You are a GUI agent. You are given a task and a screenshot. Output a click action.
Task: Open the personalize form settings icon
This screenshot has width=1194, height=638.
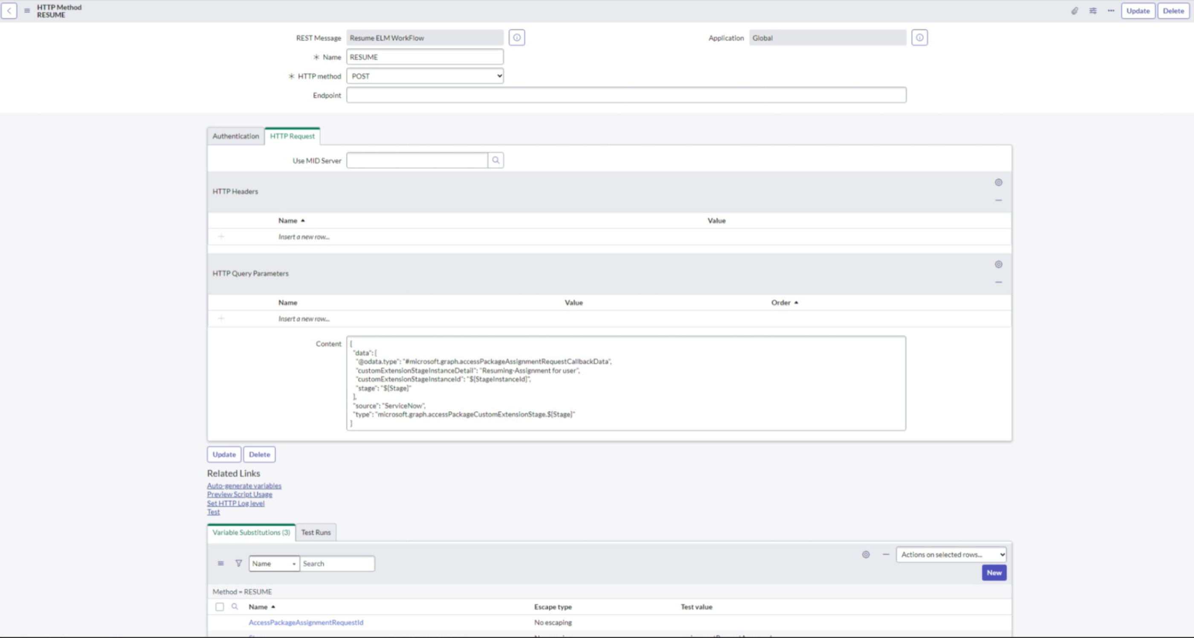click(x=1093, y=11)
